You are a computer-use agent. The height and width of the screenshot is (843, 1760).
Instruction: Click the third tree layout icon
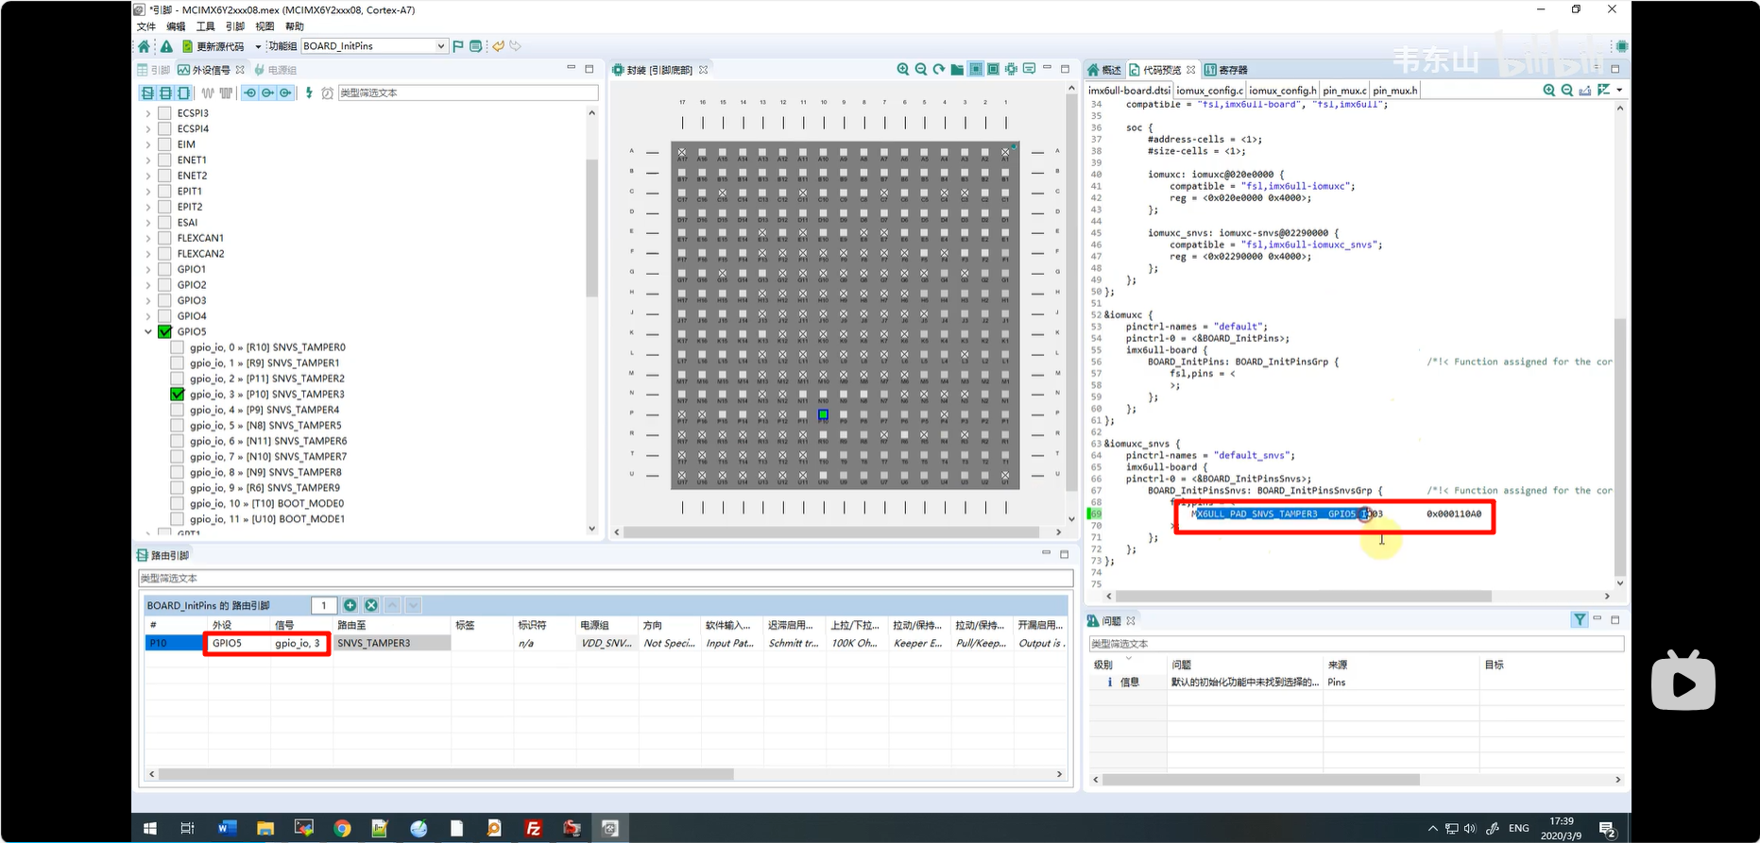(x=183, y=93)
